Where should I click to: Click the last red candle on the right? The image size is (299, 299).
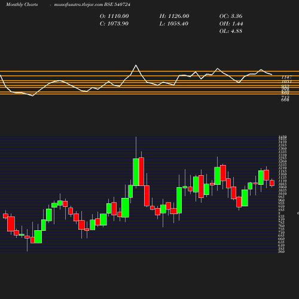pos(272,183)
